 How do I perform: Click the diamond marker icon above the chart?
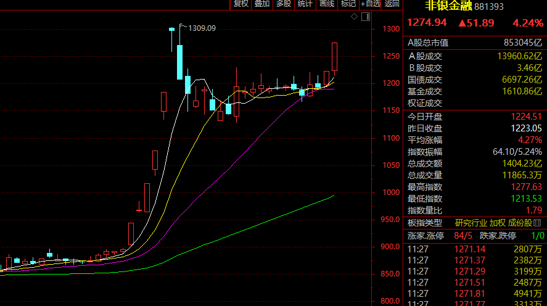(x=354, y=17)
